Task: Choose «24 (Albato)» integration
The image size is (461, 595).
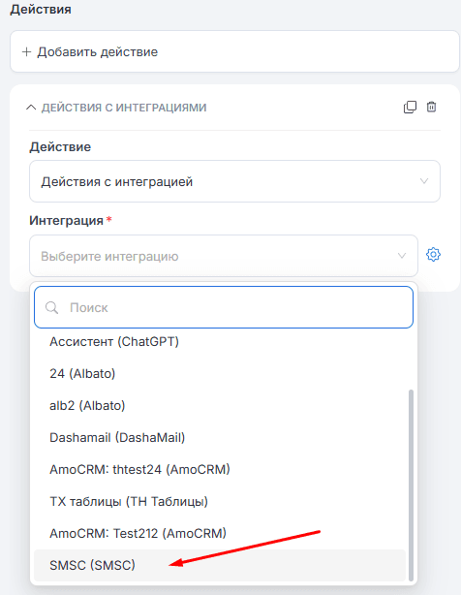Action: coord(220,373)
